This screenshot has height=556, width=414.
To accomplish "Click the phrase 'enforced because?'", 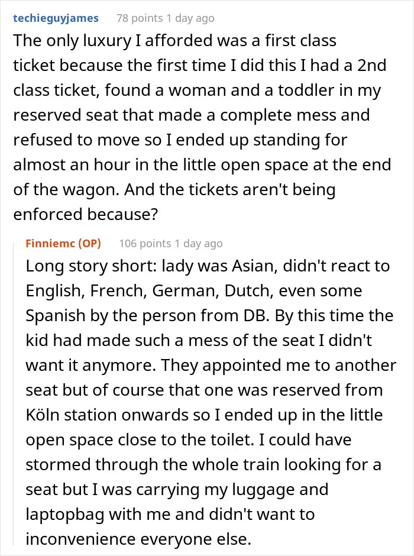I will pyautogui.click(x=85, y=214).
